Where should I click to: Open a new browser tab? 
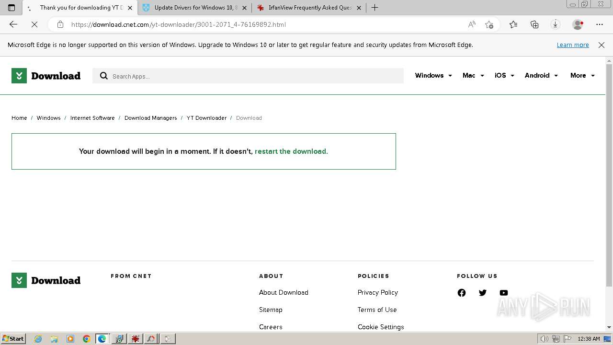[x=375, y=8]
